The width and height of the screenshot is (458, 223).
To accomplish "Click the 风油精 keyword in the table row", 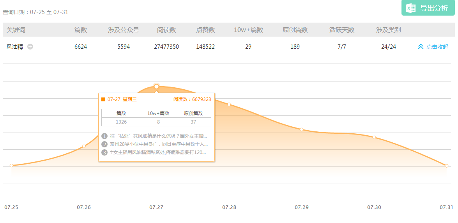I will (x=15, y=47).
